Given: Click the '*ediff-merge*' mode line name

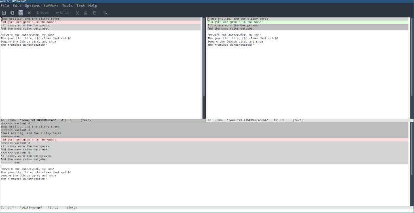Looking at the screenshot, I should click(31, 208).
